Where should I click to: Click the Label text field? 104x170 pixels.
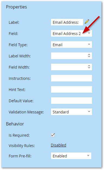[67, 22]
